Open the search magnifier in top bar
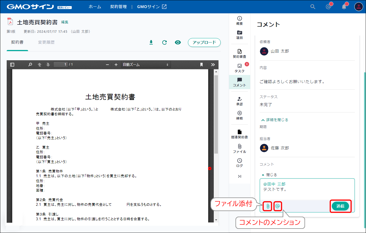The height and width of the screenshot is (233, 366). 313,7
